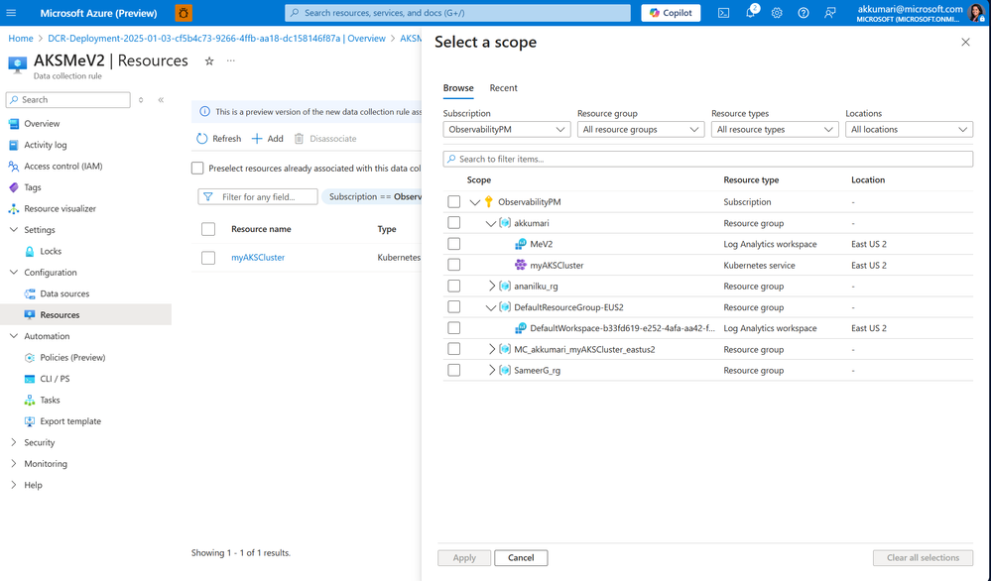This screenshot has width=991, height=581.
Task: Open Access control (IAM)
Action: pyautogui.click(x=63, y=167)
